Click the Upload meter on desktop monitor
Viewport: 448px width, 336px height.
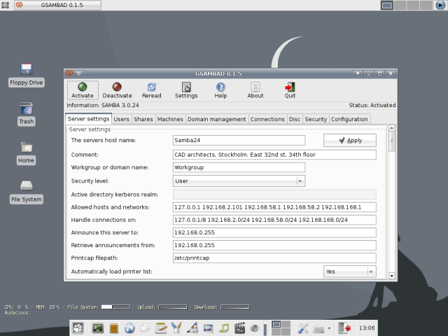tap(173, 307)
